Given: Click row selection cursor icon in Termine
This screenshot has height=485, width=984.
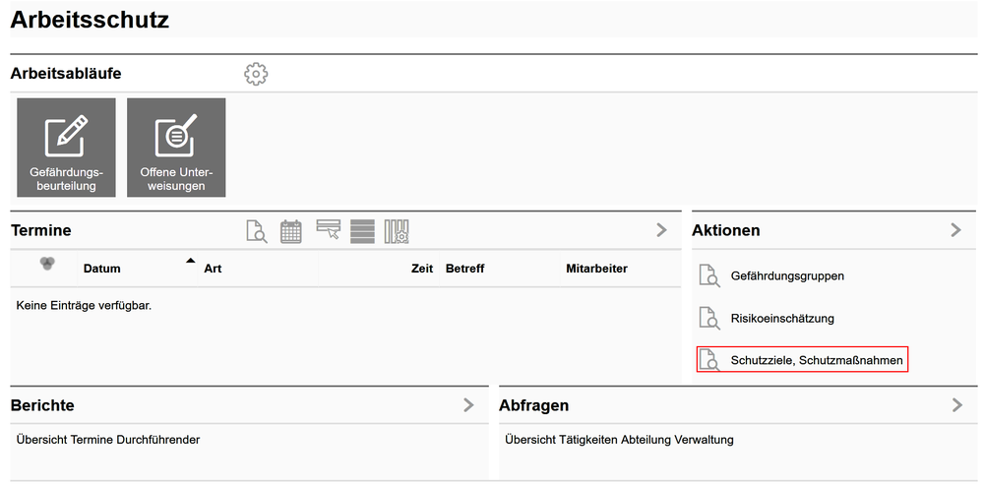Looking at the screenshot, I should coord(329,229).
